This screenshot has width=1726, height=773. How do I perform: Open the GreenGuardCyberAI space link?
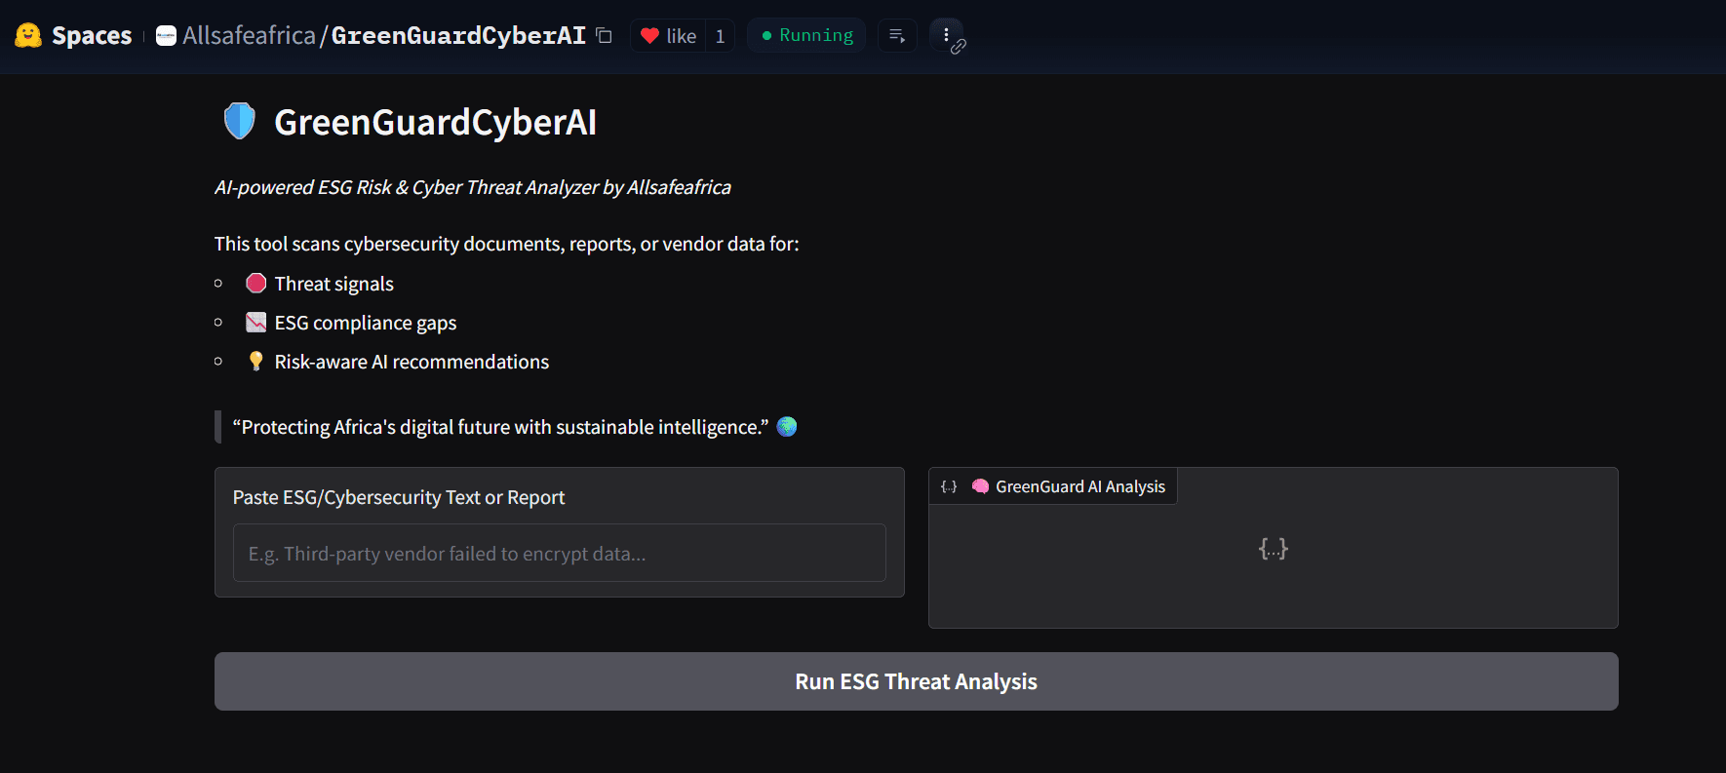click(458, 36)
